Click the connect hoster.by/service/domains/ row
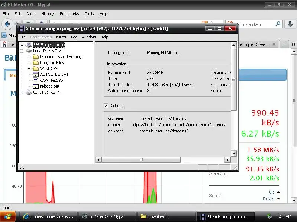Image resolution: width=297 pixels, height=222 pixels. coord(148,131)
